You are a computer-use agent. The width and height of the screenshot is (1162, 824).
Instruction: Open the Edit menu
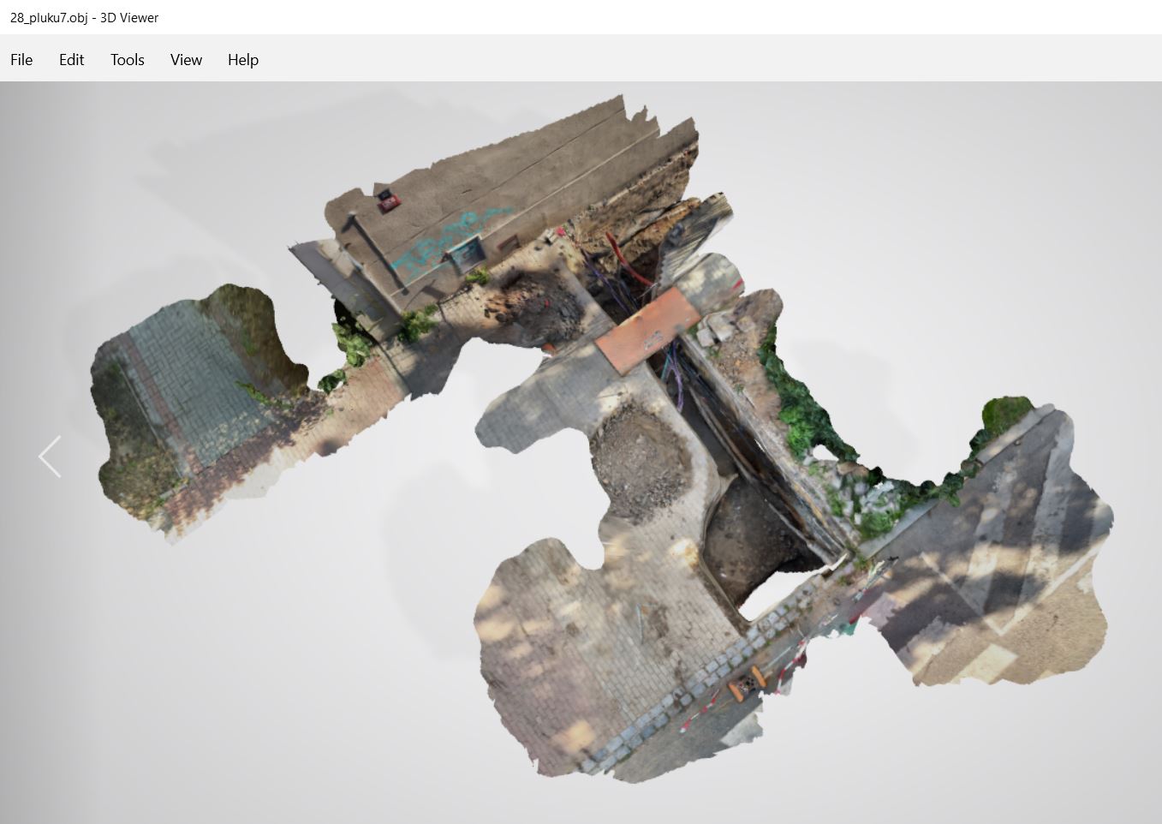[x=71, y=60]
